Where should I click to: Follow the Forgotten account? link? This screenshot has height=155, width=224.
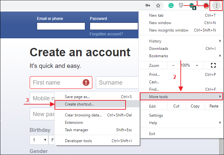point(106,34)
